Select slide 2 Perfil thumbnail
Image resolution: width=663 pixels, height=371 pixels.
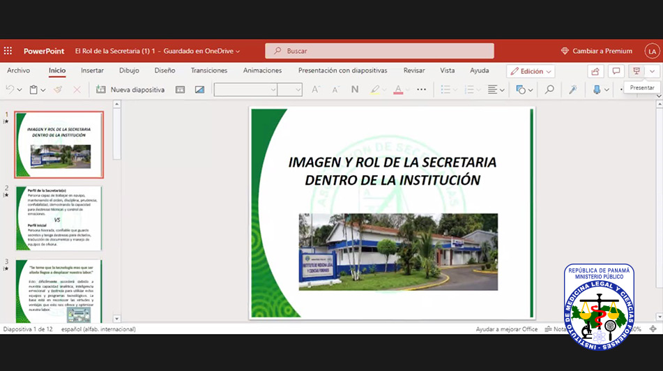pyautogui.click(x=59, y=218)
